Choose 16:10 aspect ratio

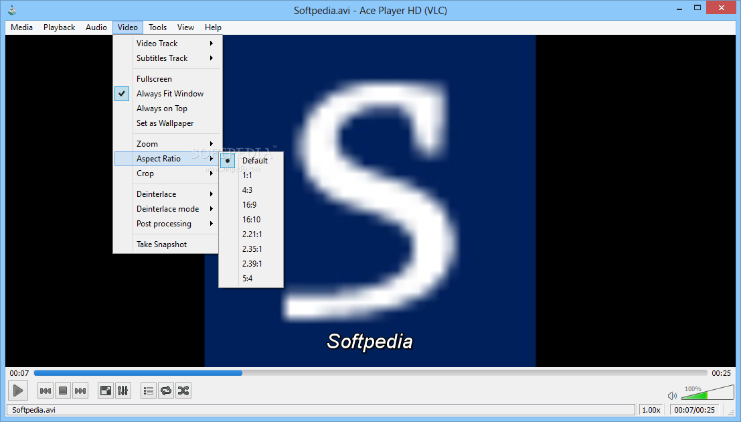(x=251, y=219)
